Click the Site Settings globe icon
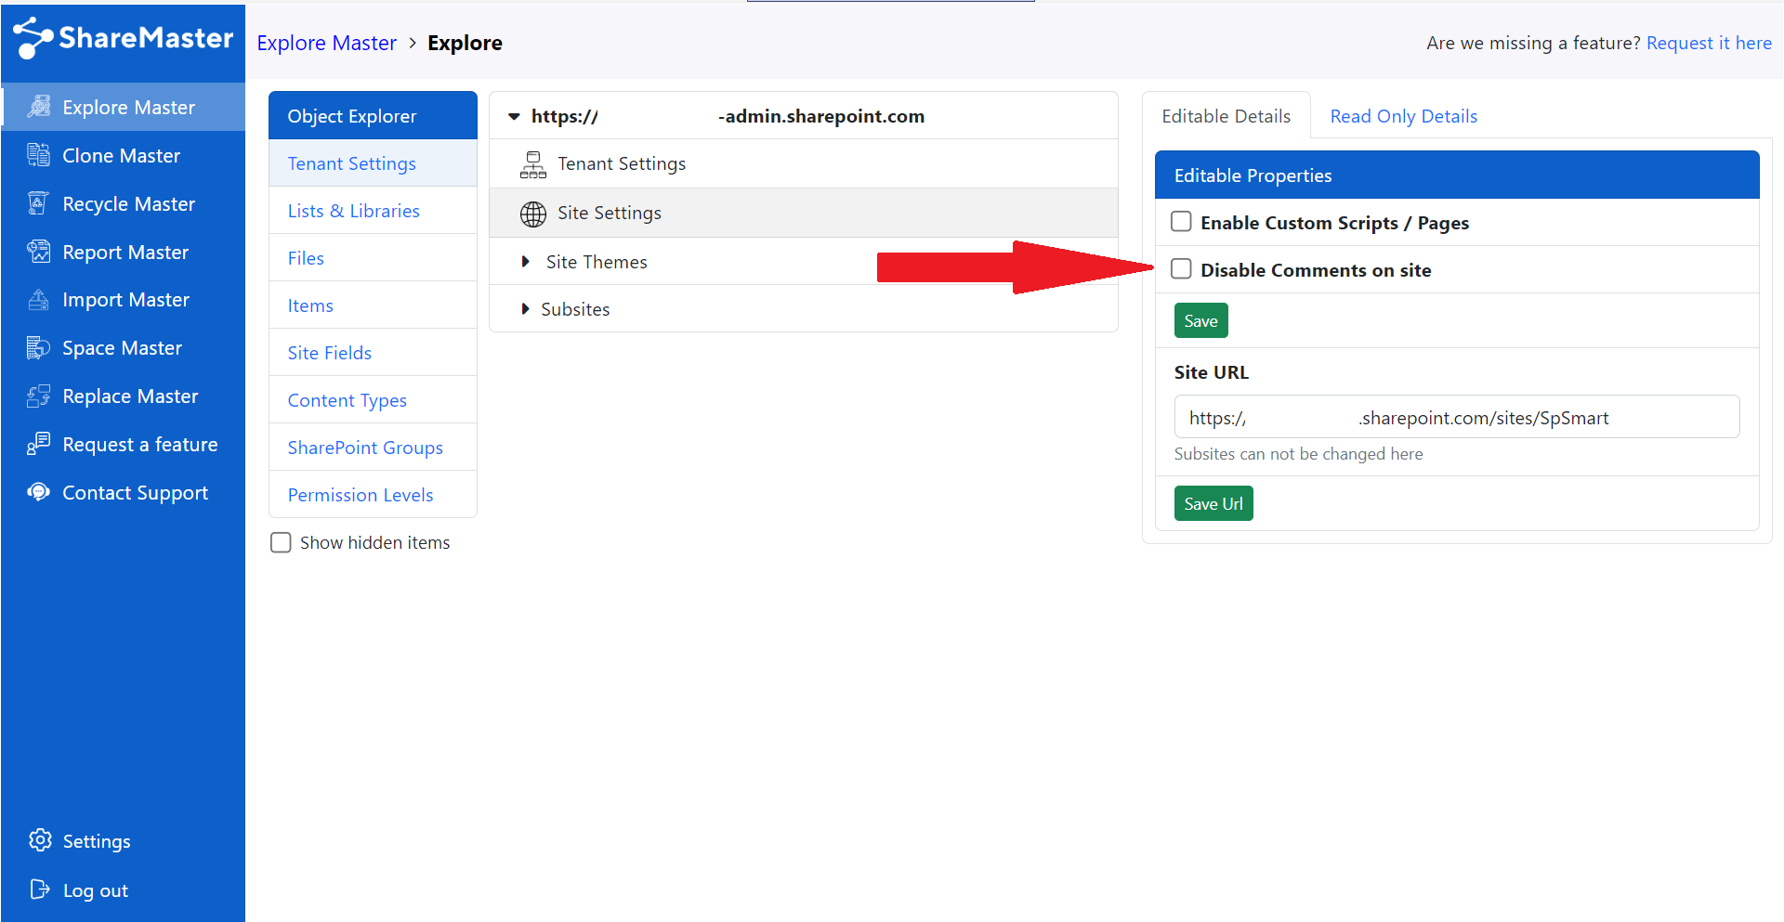The width and height of the screenshot is (1784, 922). (x=533, y=214)
